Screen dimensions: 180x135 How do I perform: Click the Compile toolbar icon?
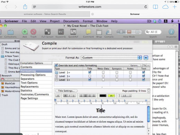pos(109,32)
